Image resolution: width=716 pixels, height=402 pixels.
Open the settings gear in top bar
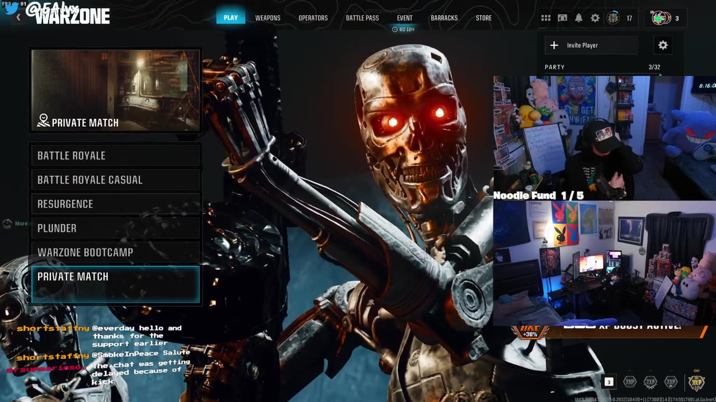click(595, 18)
